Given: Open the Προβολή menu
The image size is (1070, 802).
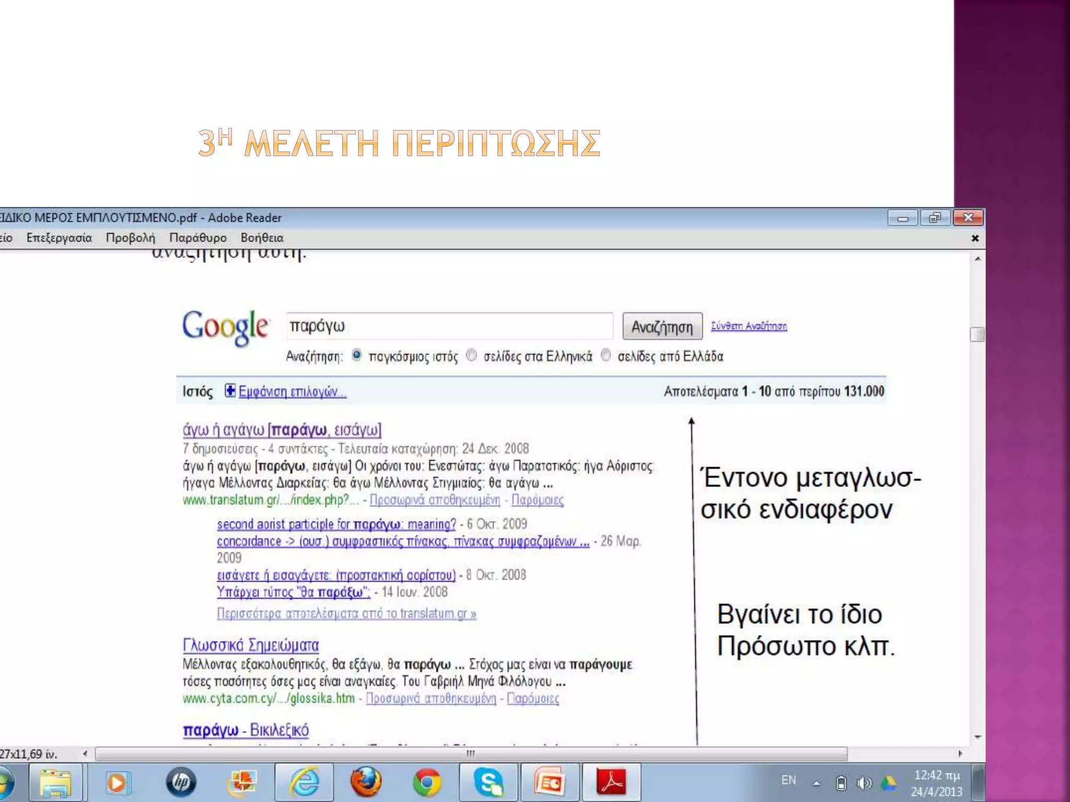Looking at the screenshot, I should pos(131,238).
